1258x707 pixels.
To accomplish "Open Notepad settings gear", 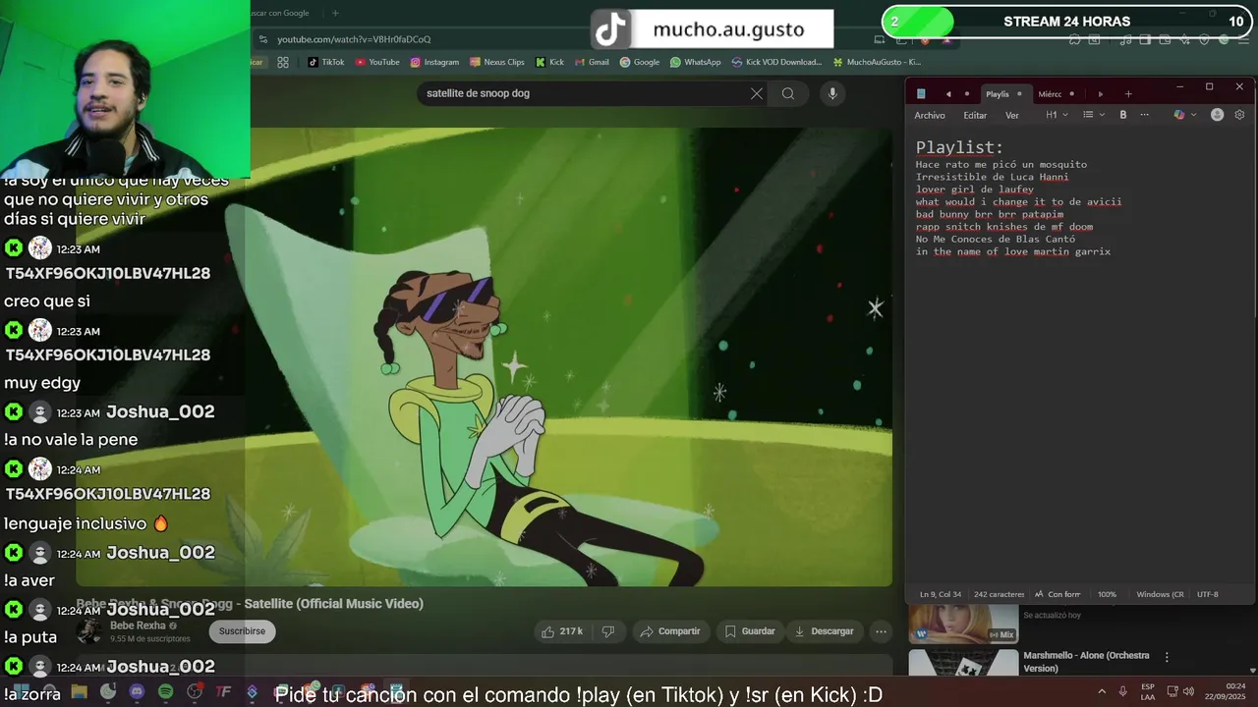I will tap(1239, 115).
